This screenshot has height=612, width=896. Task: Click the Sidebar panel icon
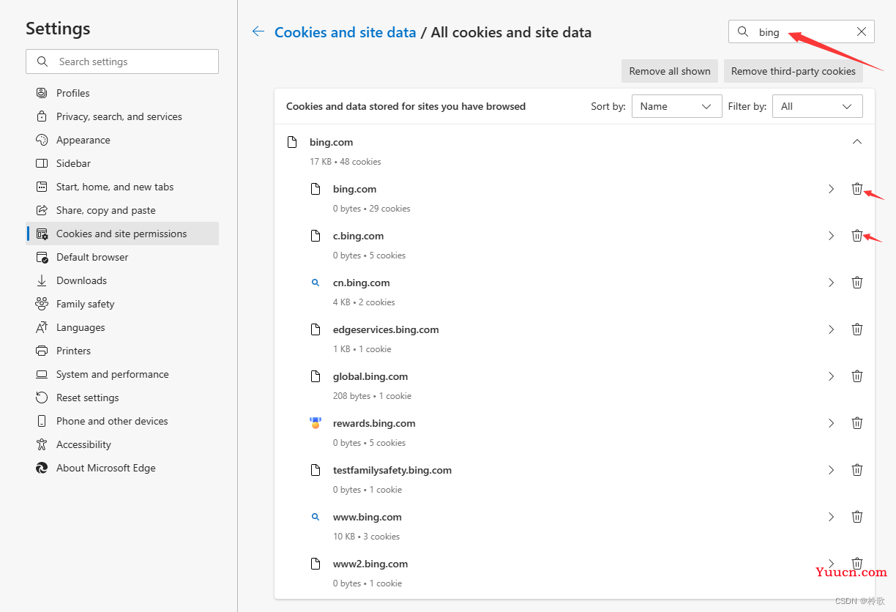(42, 163)
